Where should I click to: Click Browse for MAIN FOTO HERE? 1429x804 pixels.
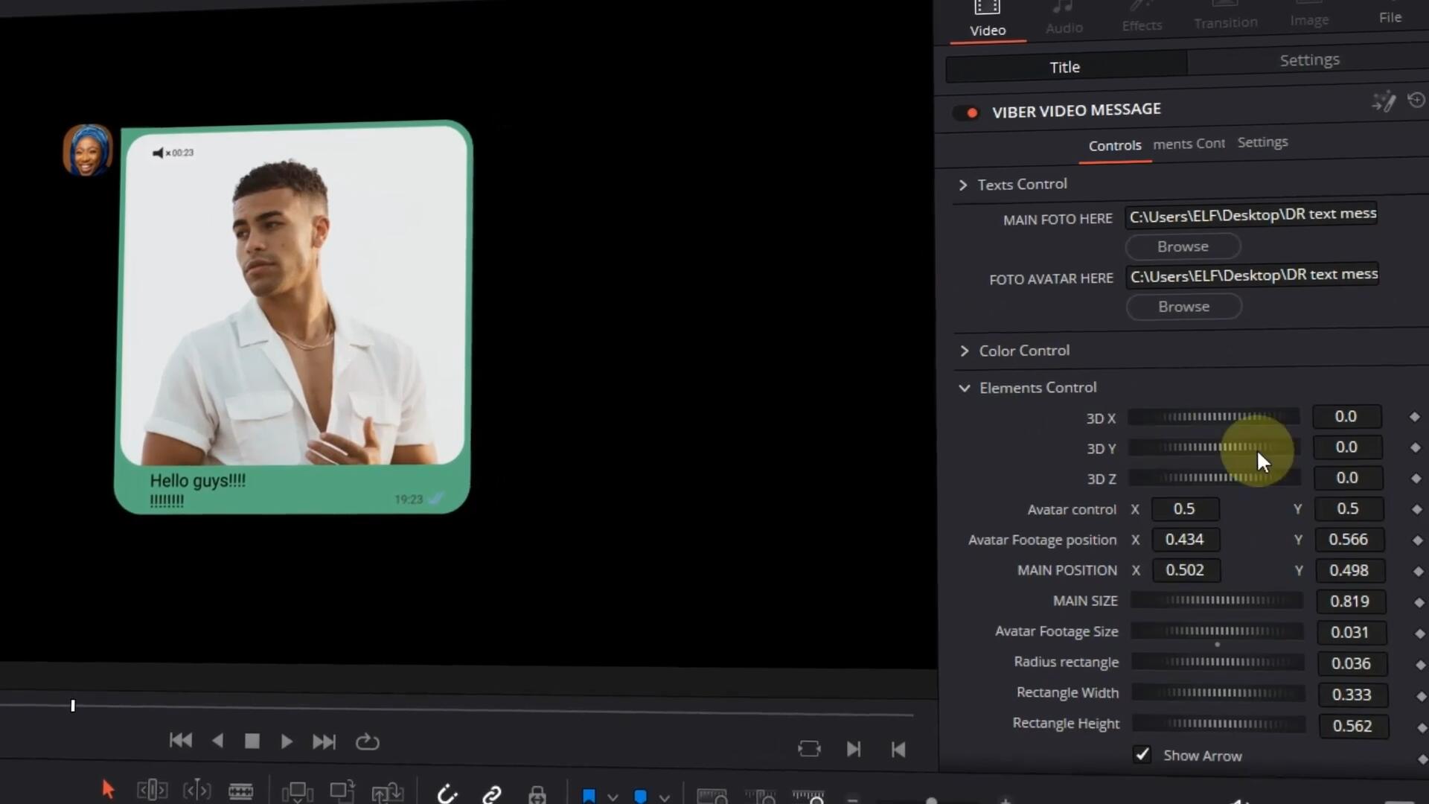pyautogui.click(x=1183, y=246)
